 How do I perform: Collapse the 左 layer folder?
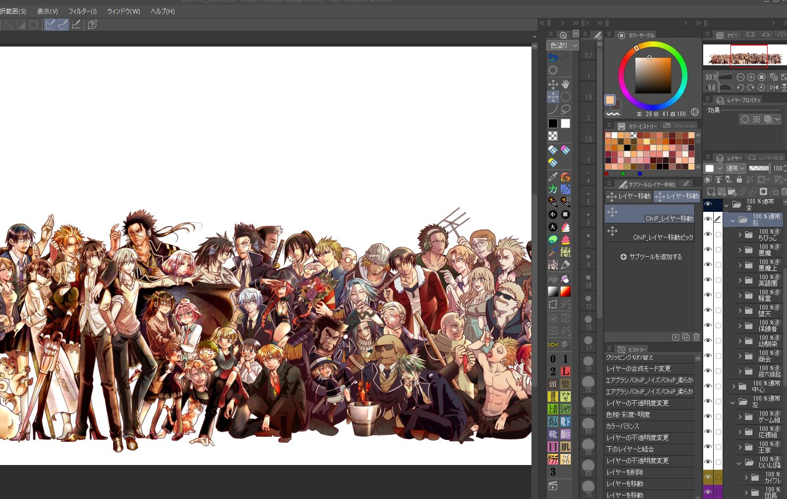click(x=733, y=402)
